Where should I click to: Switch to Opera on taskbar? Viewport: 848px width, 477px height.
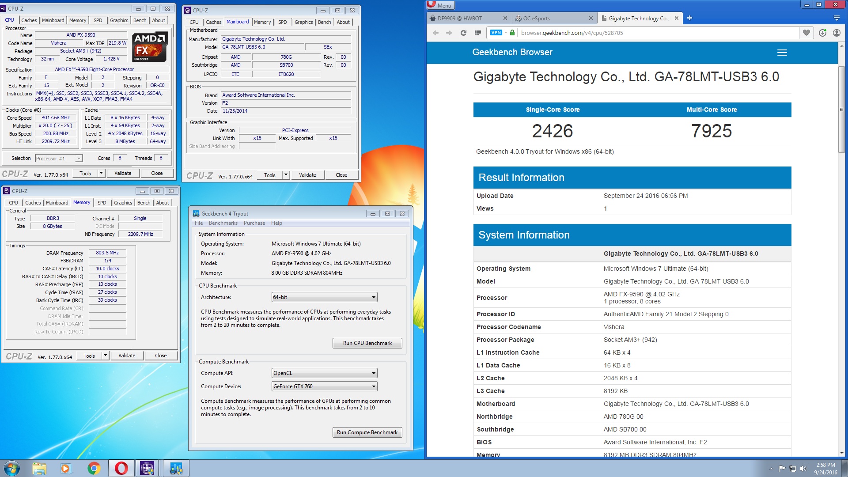pos(121,468)
